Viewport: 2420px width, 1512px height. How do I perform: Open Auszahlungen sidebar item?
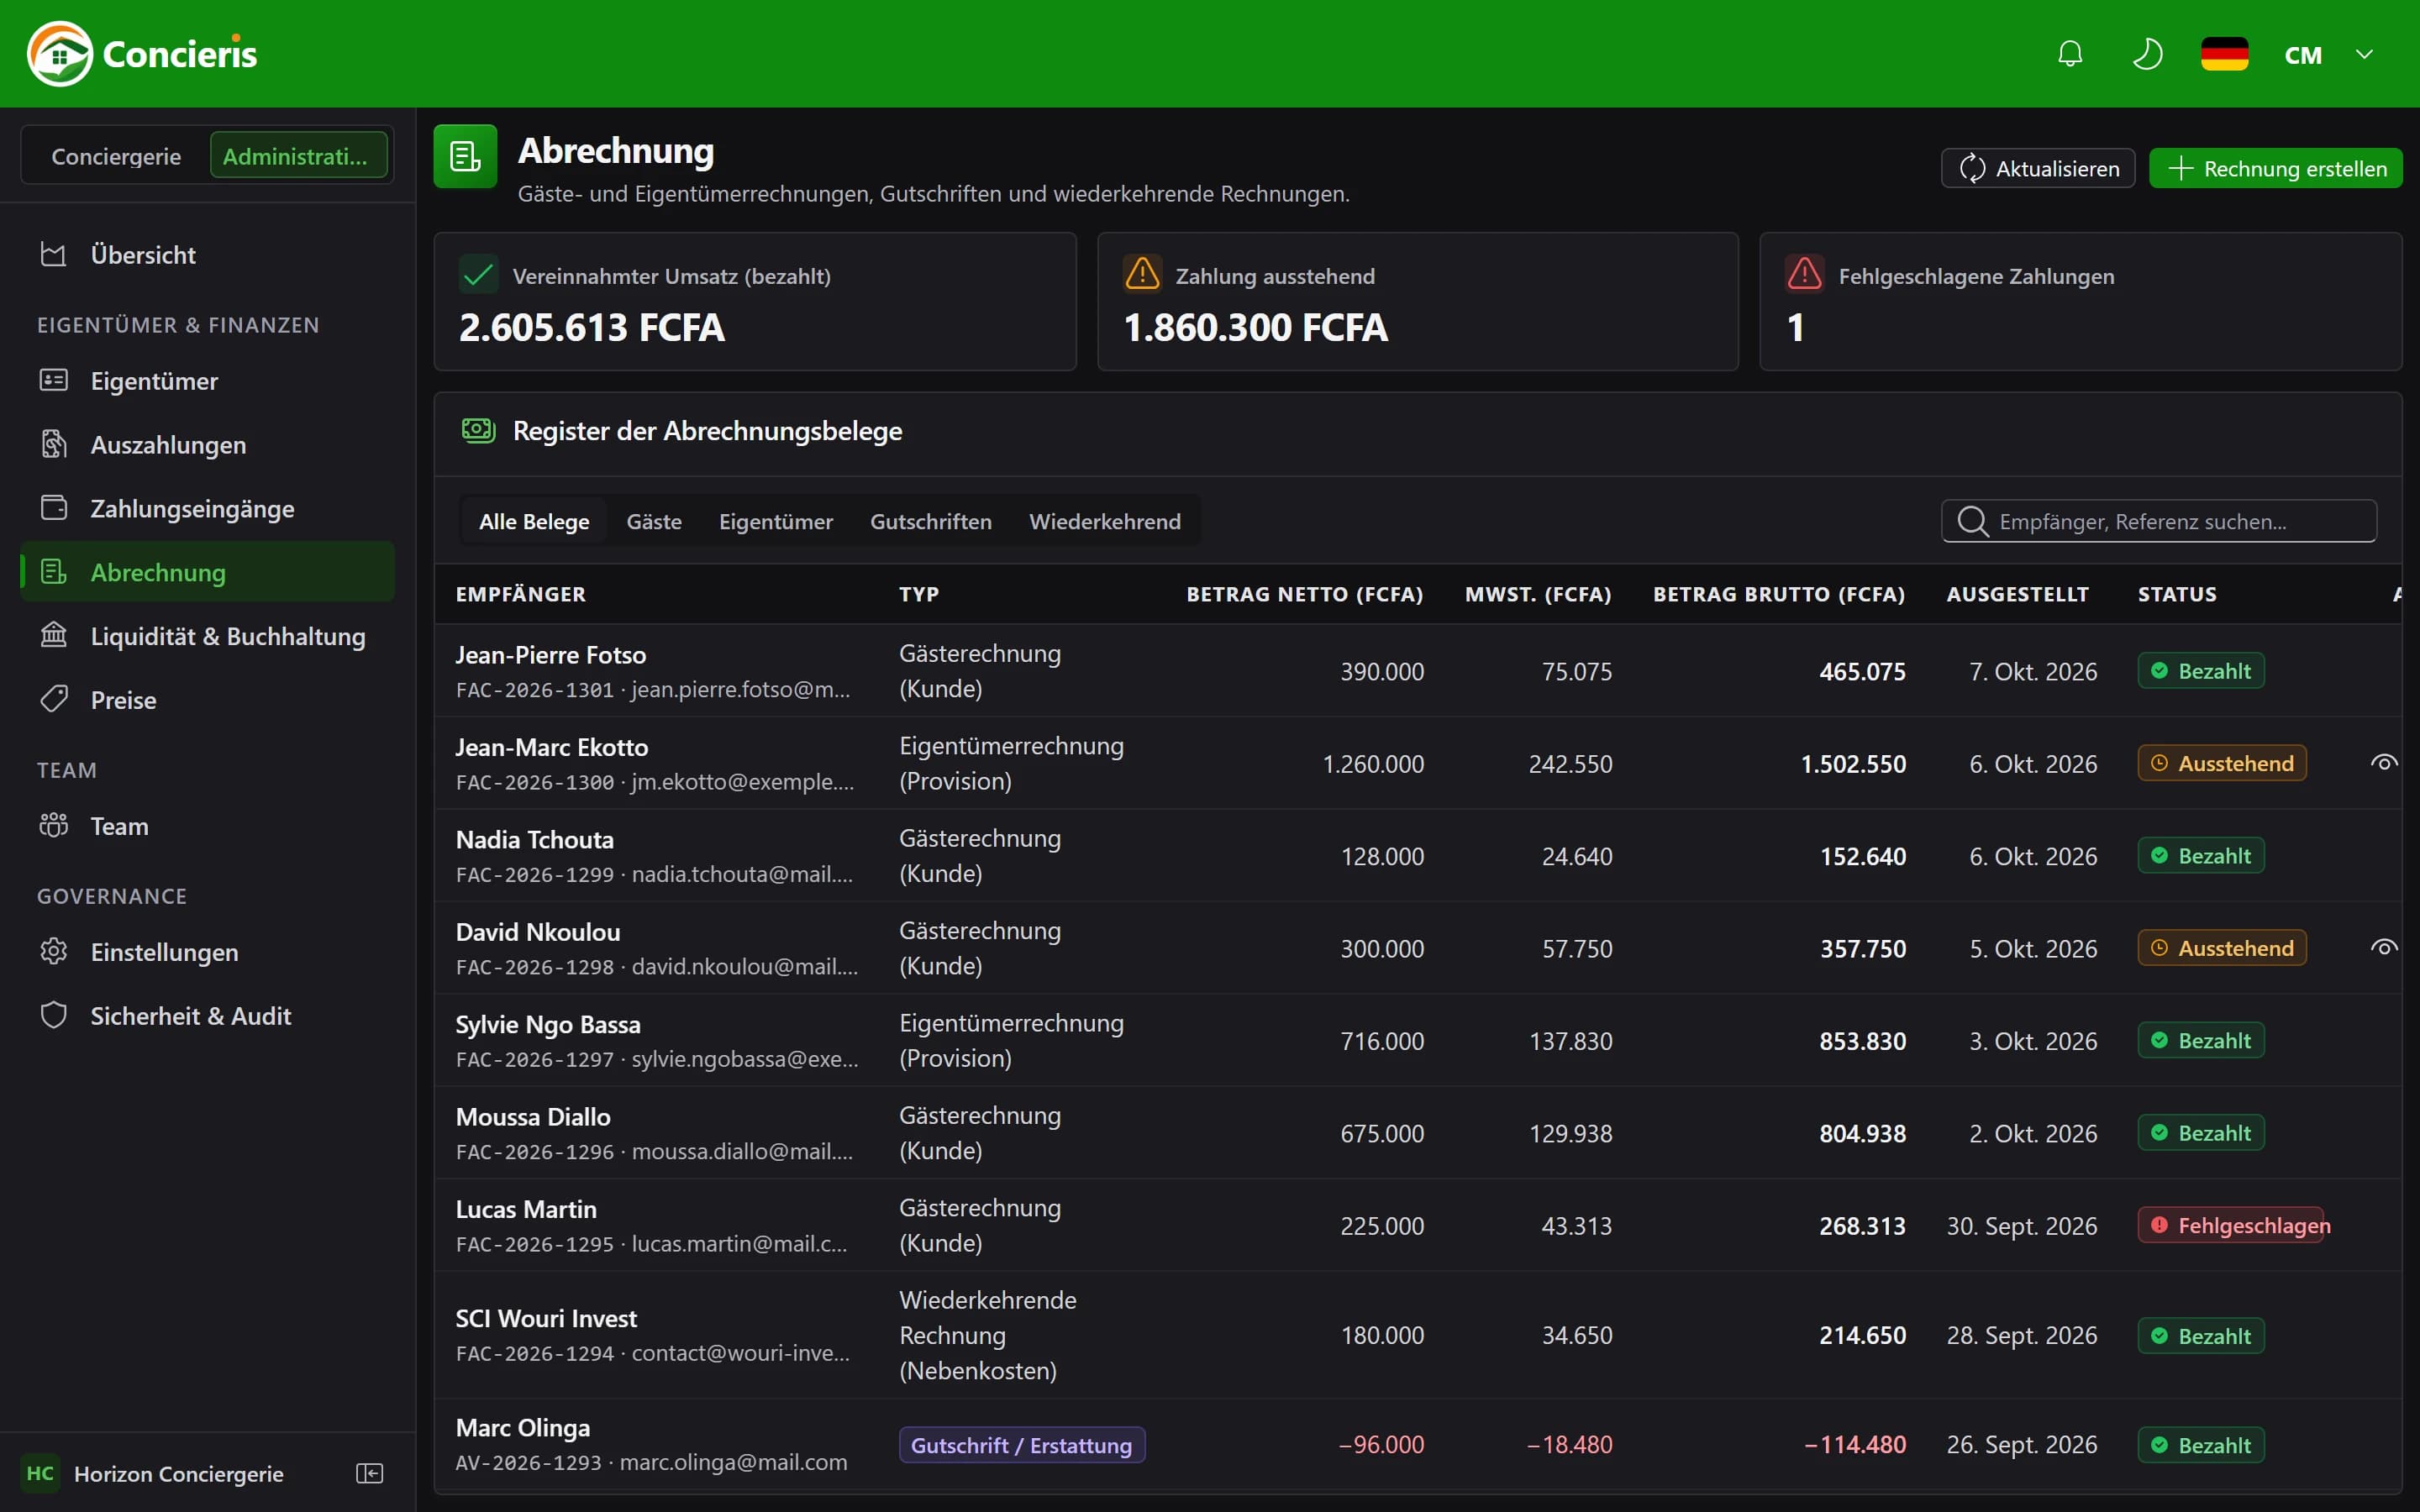tap(207, 445)
